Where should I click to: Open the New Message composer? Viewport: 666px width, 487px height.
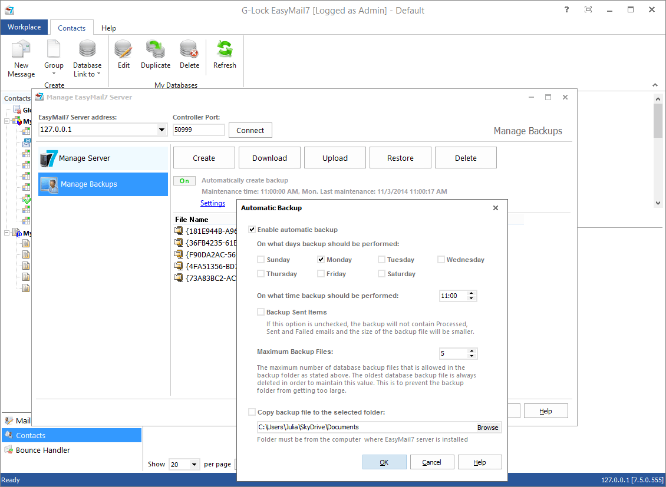point(21,58)
